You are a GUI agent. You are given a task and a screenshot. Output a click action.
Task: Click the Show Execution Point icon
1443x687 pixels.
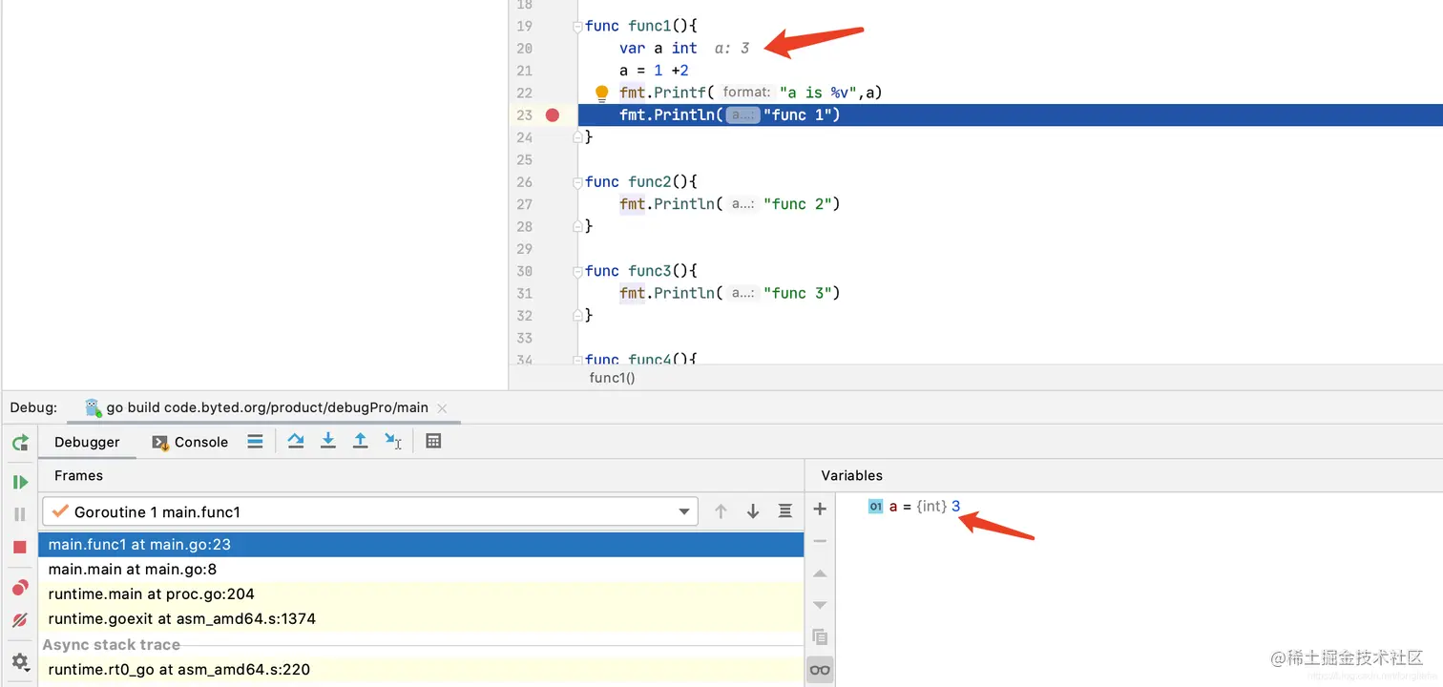coord(255,441)
